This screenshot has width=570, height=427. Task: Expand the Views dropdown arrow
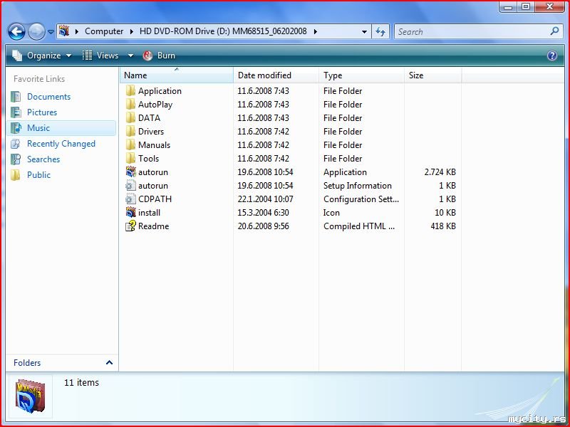click(130, 56)
